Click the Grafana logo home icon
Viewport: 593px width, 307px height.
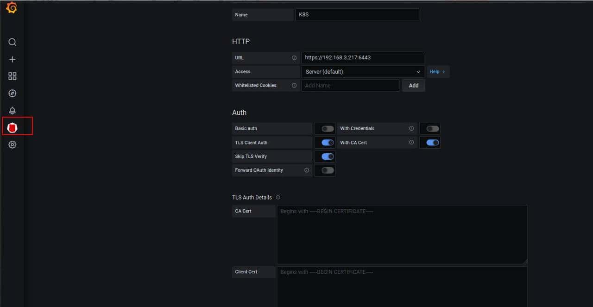[12, 8]
